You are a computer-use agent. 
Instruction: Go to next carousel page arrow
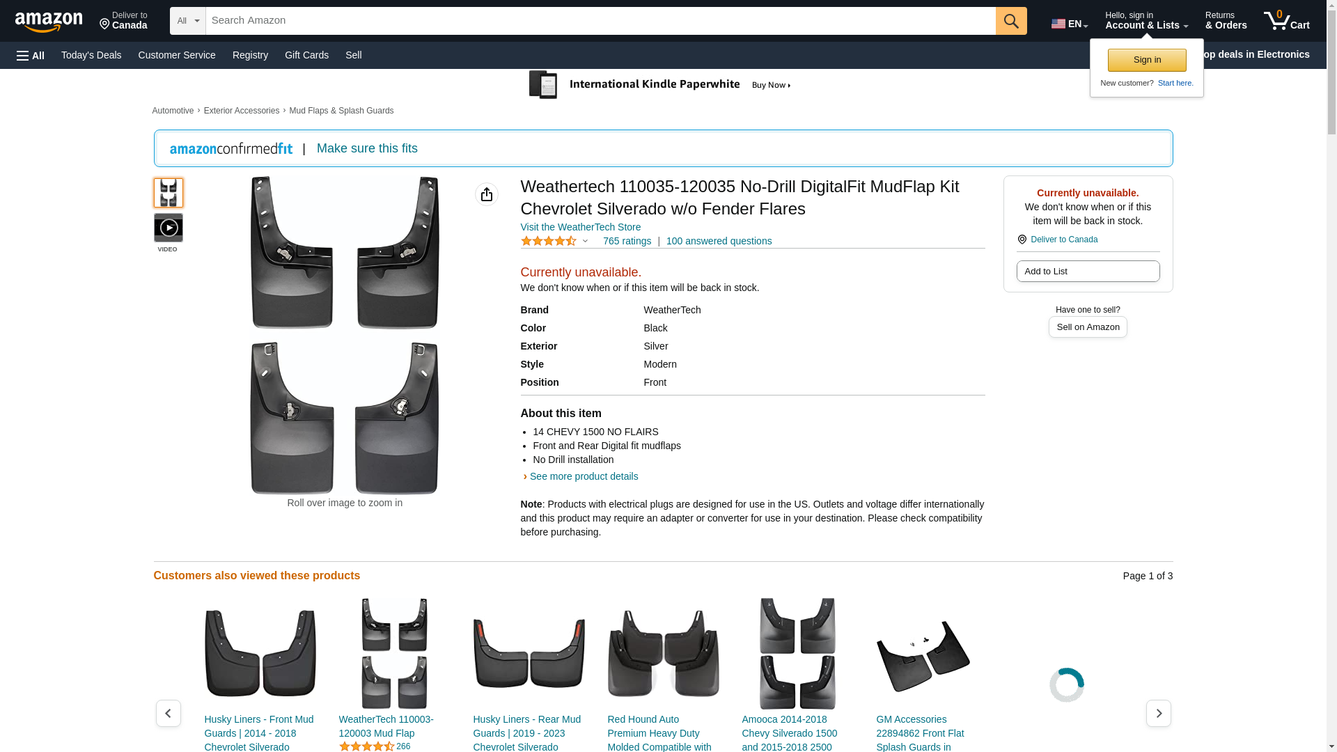(x=1158, y=713)
